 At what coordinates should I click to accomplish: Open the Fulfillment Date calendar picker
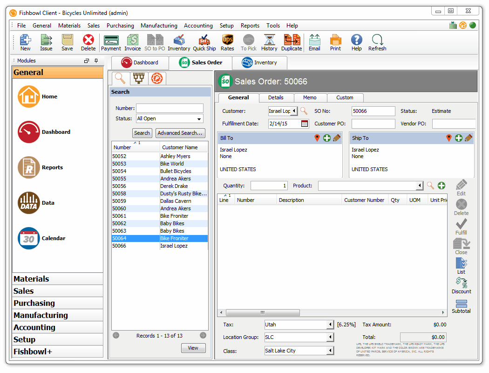[305, 124]
